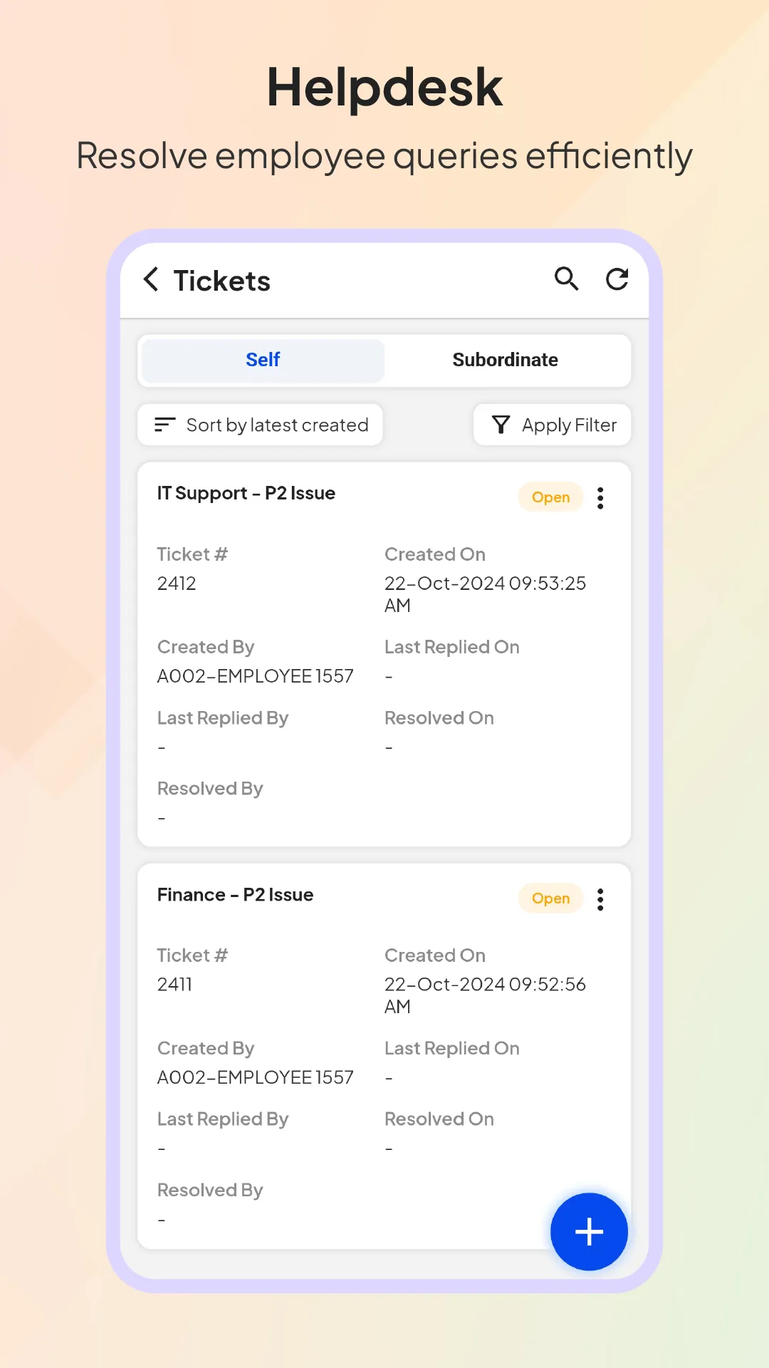
Task: Click the Apply Filter button
Action: tap(552, 425)
